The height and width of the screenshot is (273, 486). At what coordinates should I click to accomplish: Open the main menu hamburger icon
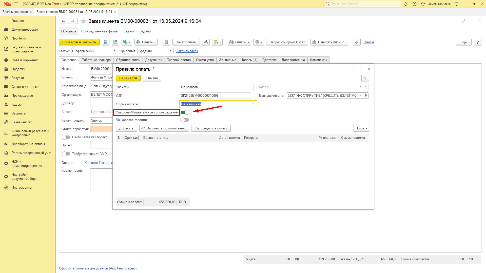pos(16,4)
